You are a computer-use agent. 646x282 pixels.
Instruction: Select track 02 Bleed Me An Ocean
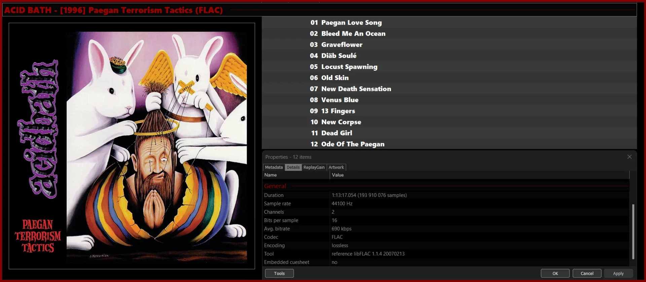[x=449, y=34]
